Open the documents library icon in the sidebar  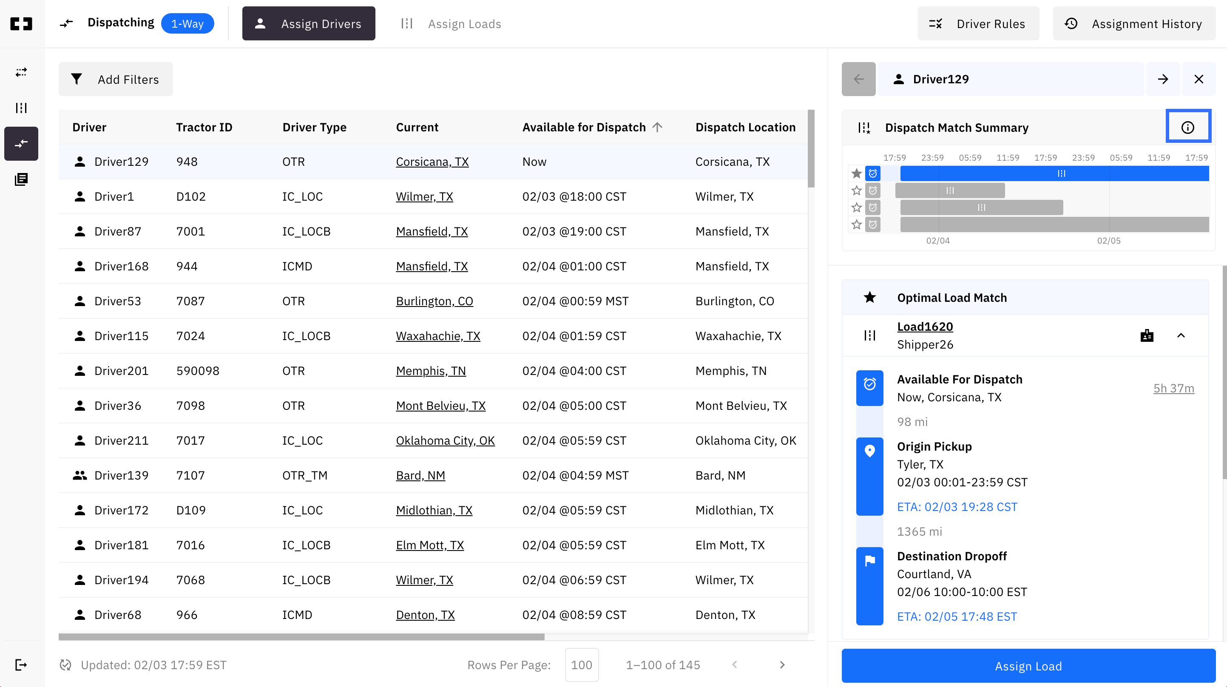pos(21,179)
